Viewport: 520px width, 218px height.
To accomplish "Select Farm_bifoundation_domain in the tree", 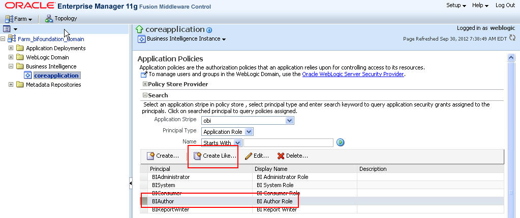I will click(51, 39).
